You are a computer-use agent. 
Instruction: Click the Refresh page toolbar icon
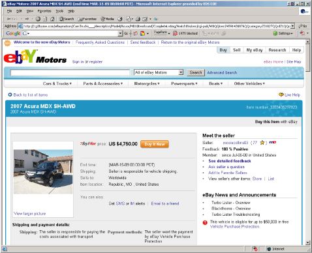(45, 19)
